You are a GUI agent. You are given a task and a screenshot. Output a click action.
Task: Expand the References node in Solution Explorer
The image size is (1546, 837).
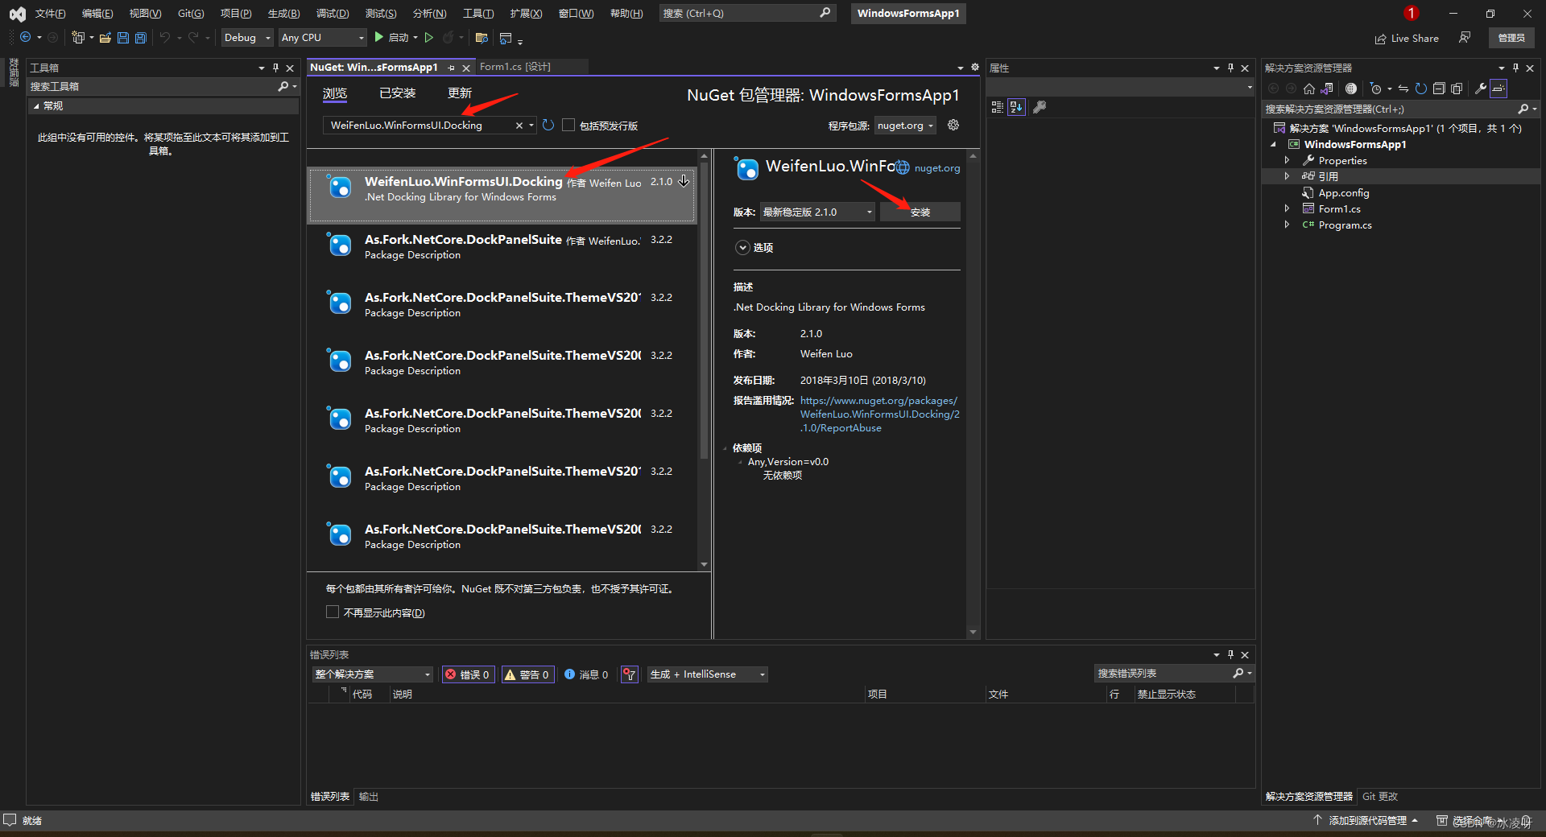1287,175
